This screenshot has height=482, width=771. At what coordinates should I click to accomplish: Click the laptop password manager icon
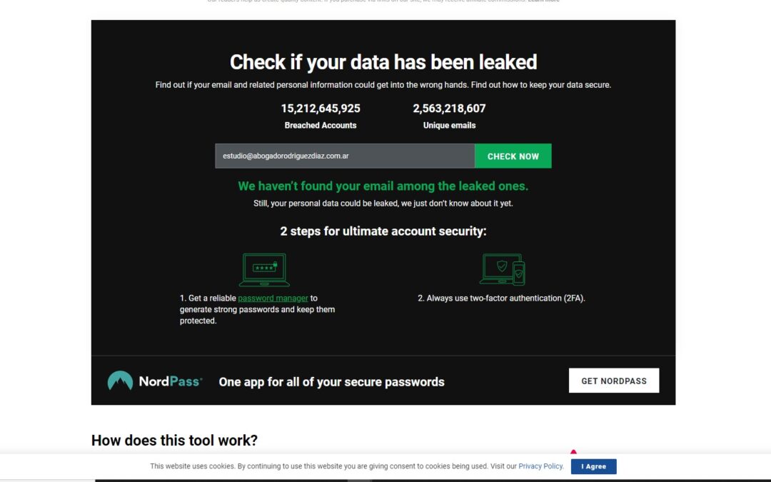263,270
